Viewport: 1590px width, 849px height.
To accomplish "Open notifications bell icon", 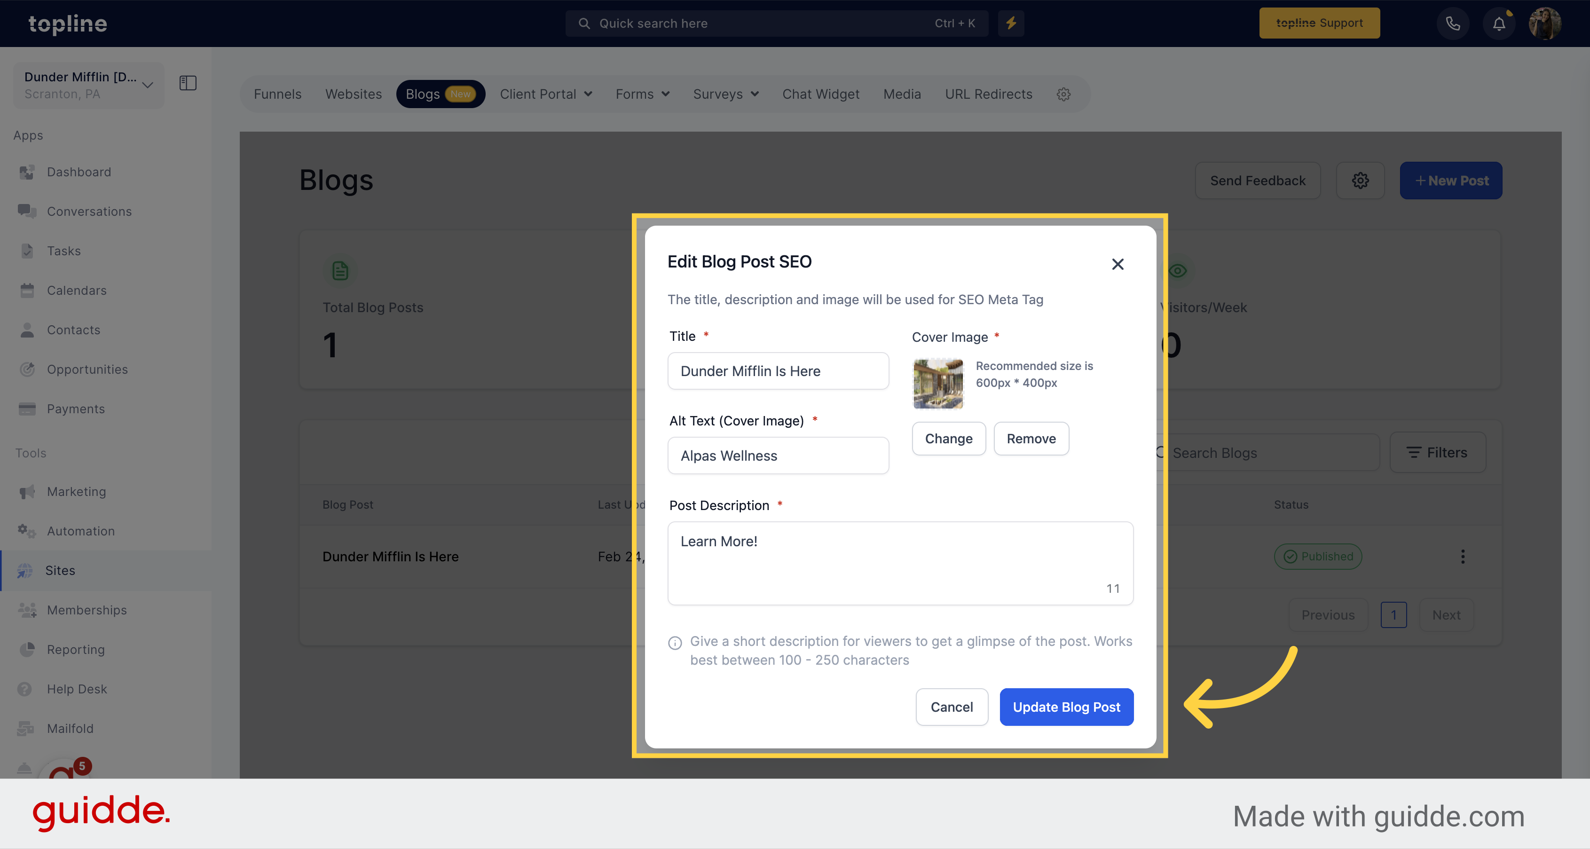I will click(1499, 24).
